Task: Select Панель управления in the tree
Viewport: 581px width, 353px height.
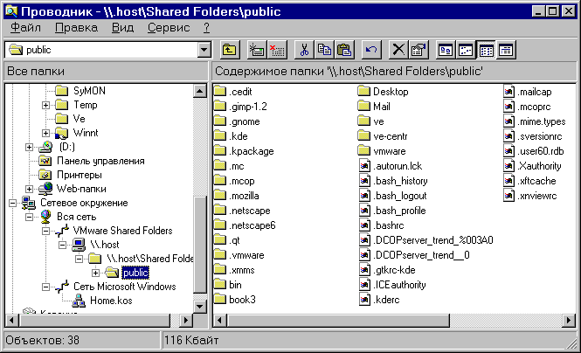Action: [100, 161]
